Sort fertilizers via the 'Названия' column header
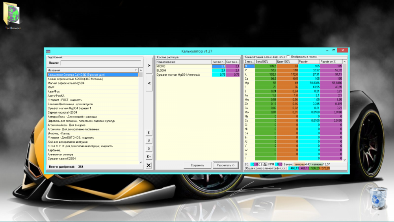This screenshot has height=222, width=394. (93, 70)
